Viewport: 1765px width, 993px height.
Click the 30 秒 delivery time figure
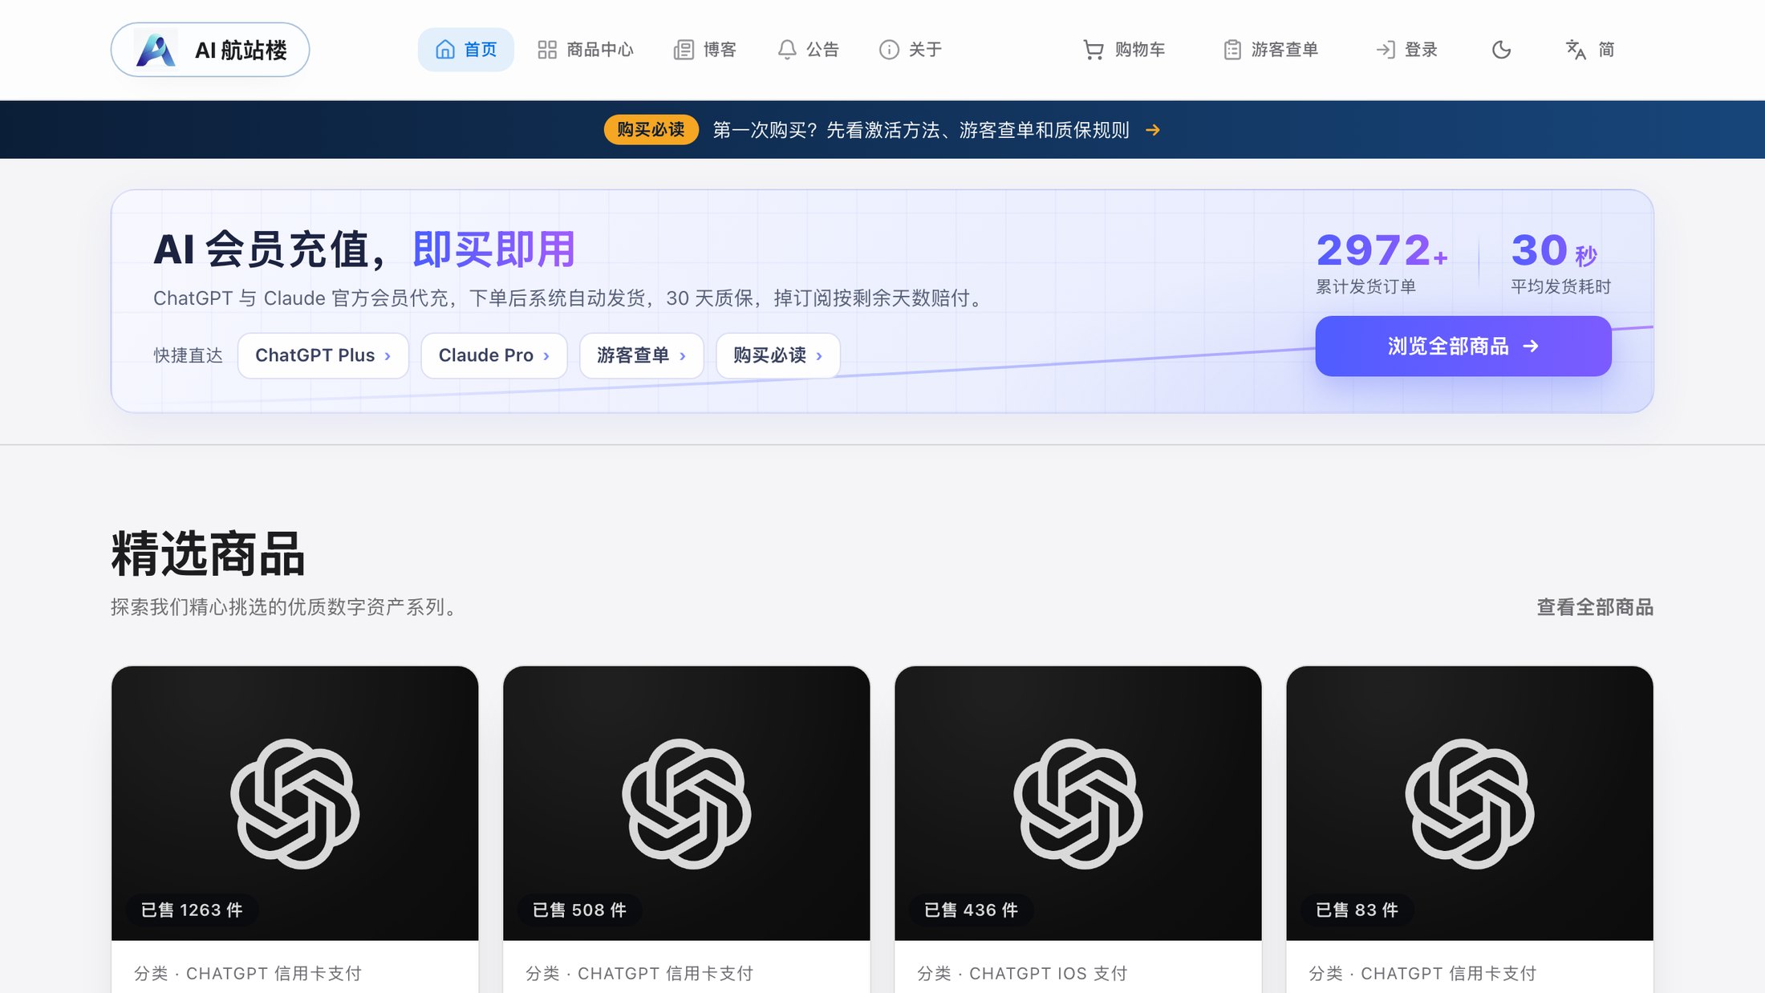[1555, 250]
